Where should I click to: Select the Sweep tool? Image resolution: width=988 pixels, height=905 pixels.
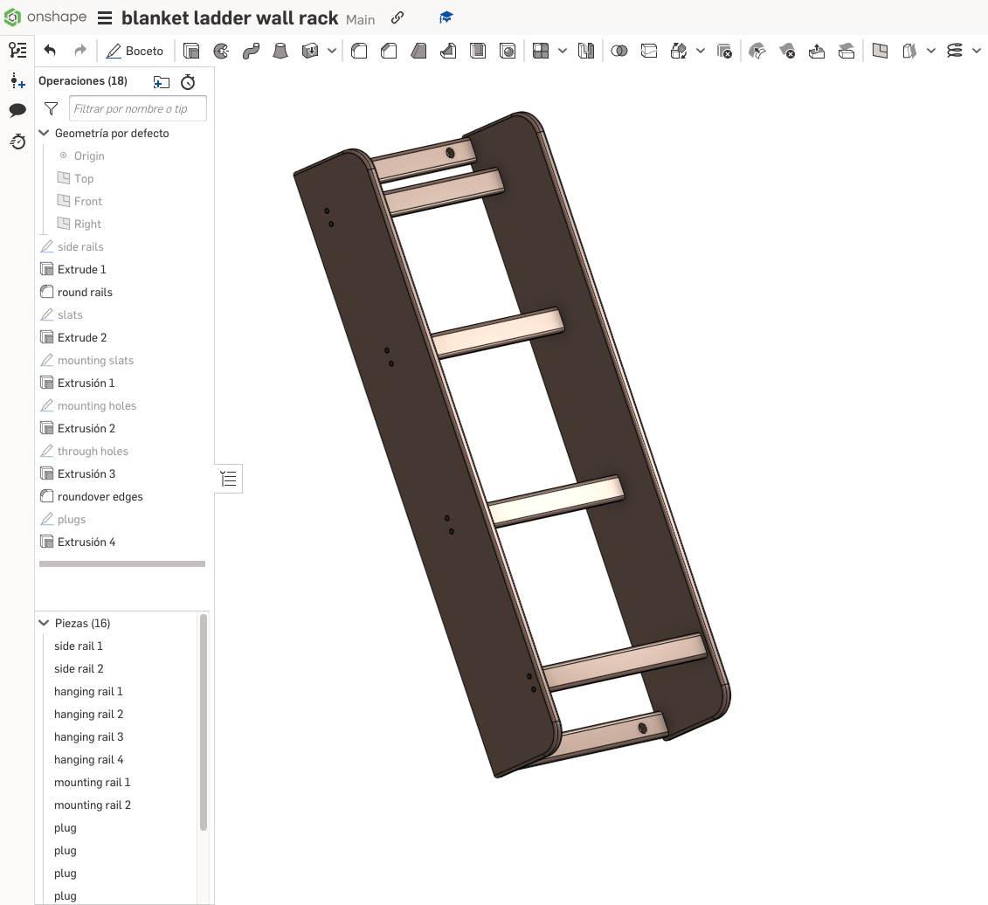coord(251,51)
